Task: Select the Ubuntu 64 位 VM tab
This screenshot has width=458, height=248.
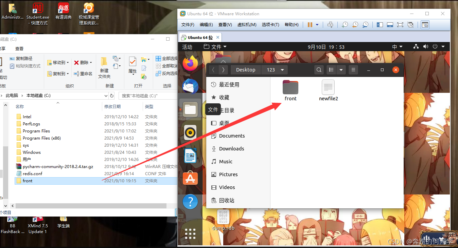Action: [200, 37]
